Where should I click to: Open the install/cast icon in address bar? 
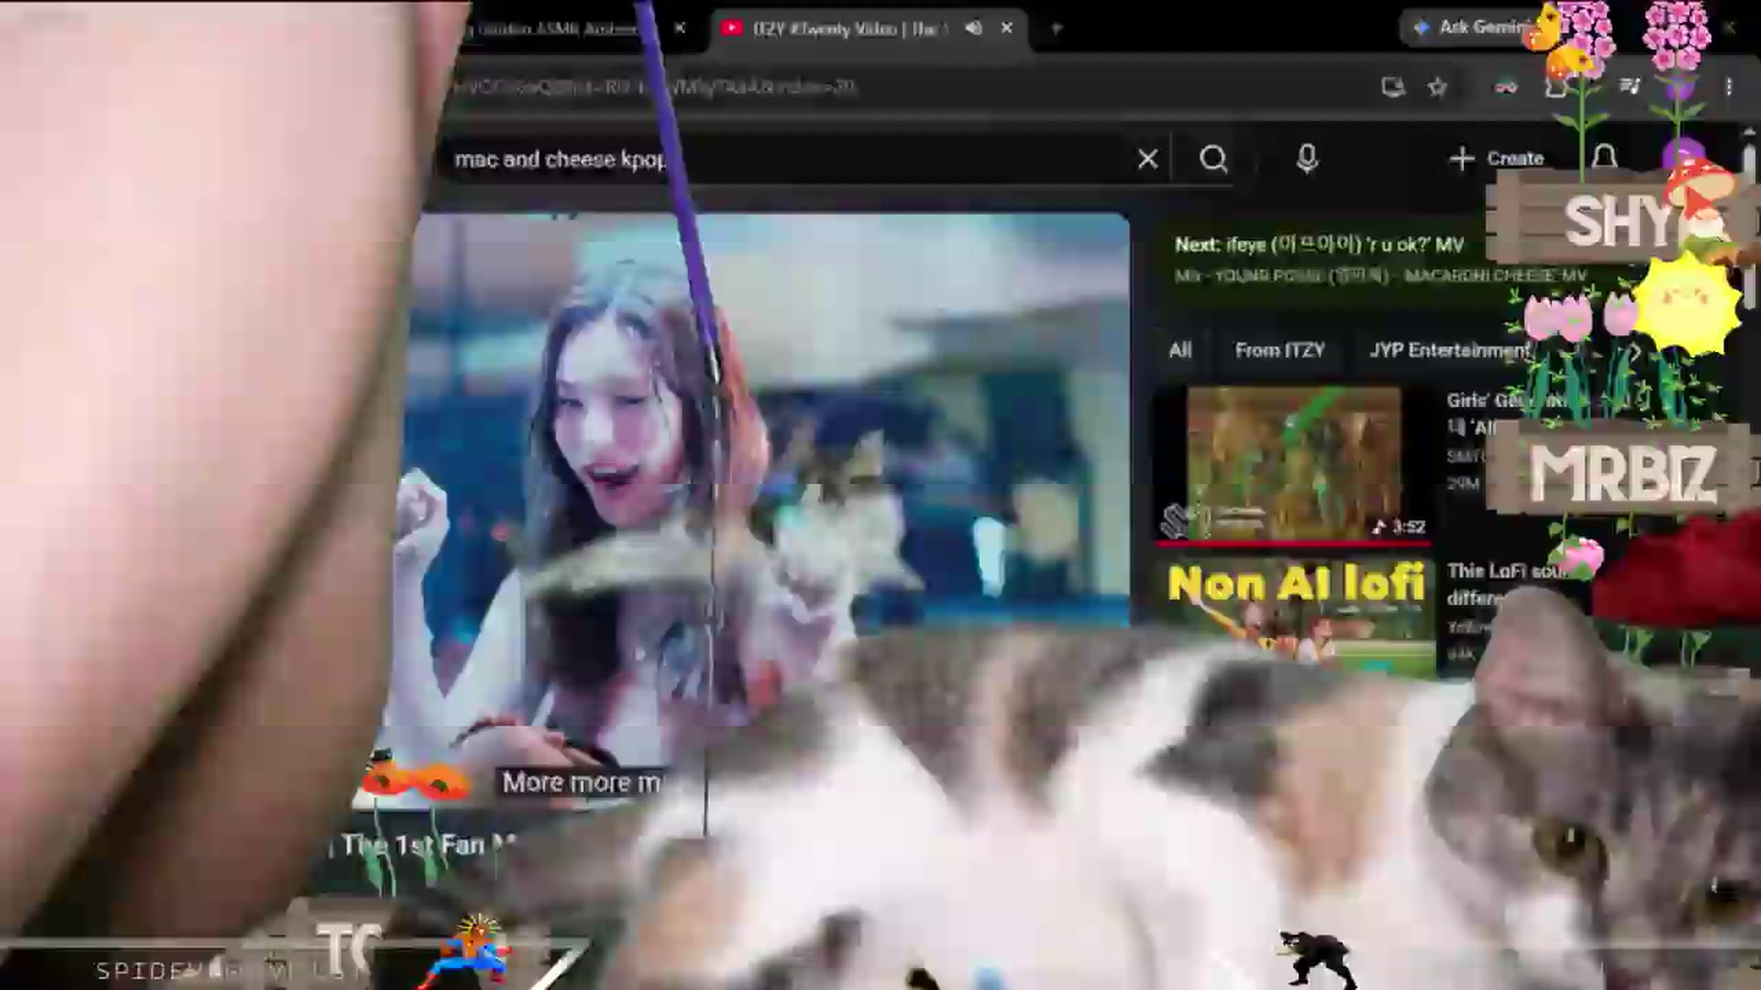point(1392,87)
